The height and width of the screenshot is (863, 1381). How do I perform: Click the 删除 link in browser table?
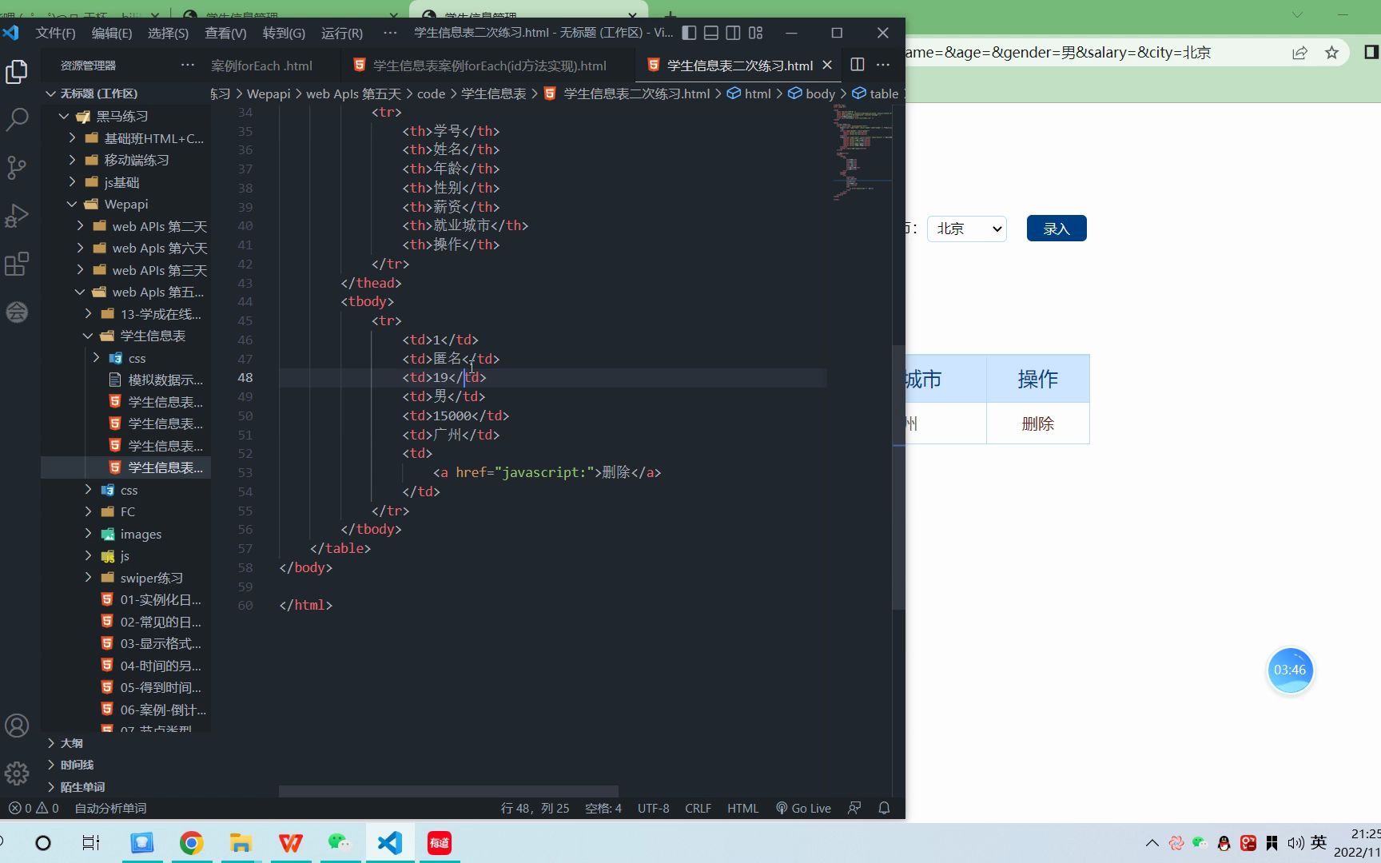pos(1037,424)
